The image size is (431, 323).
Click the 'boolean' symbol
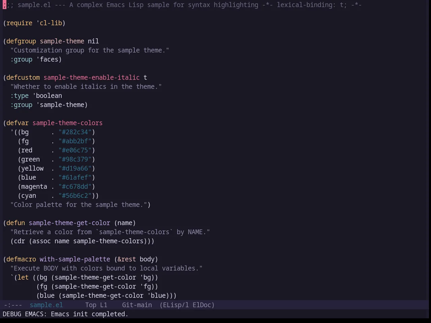tap(49, 96)
